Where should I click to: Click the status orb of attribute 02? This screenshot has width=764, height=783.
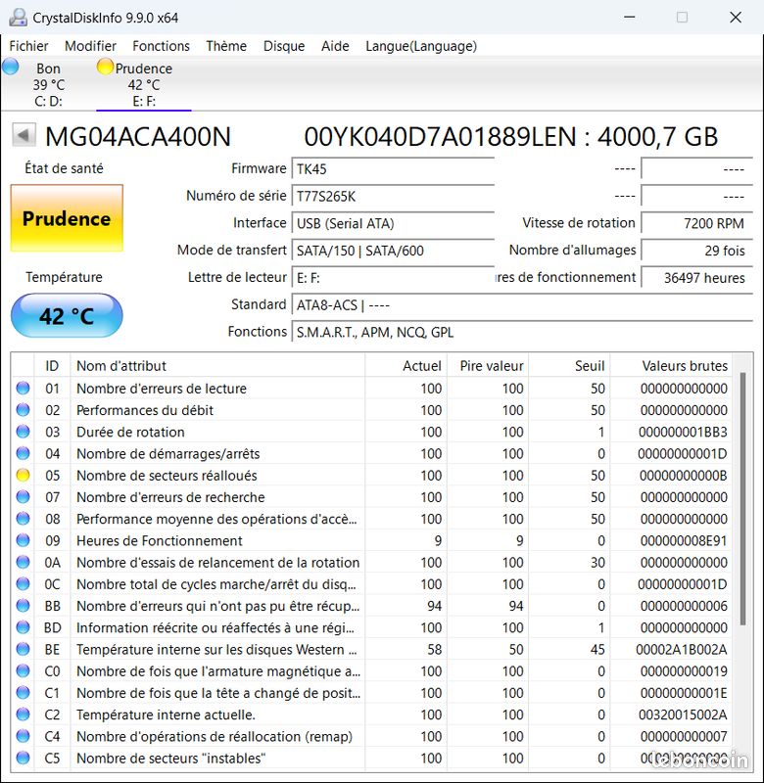(x=23, y=409)
